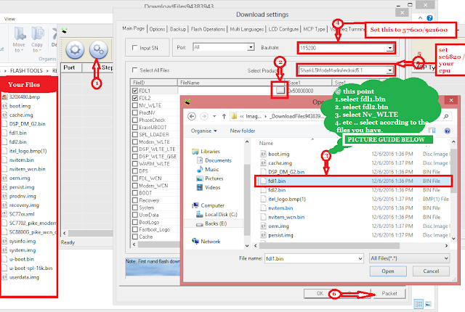Check the PhaseCheck checkbox

(135, 120)
